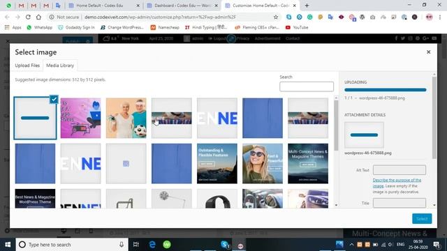Click the Grammarly extension icon
Viewport: 447px width, 251px height.
(x=309, y=17)
